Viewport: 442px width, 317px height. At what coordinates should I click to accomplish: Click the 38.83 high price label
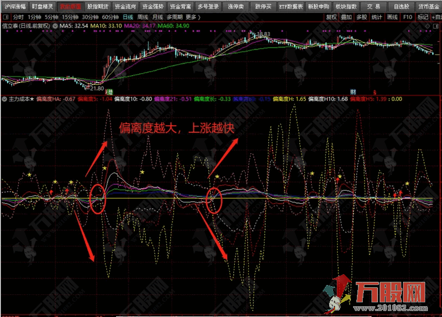(x=263, y=34)
